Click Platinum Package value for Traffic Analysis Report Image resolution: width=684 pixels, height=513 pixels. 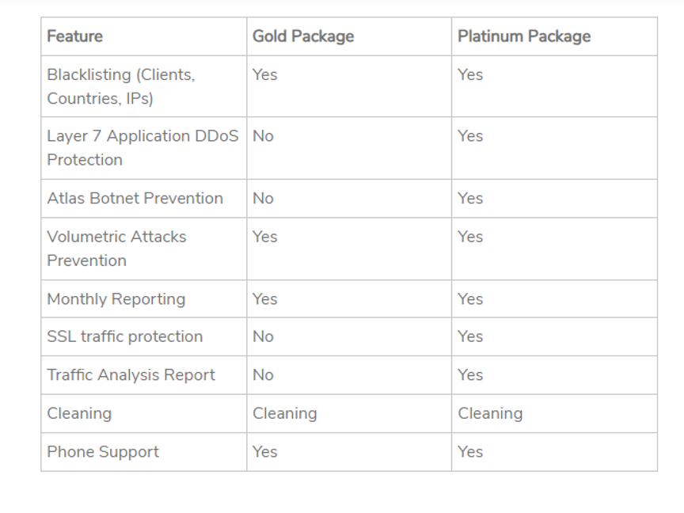point(470,375)
